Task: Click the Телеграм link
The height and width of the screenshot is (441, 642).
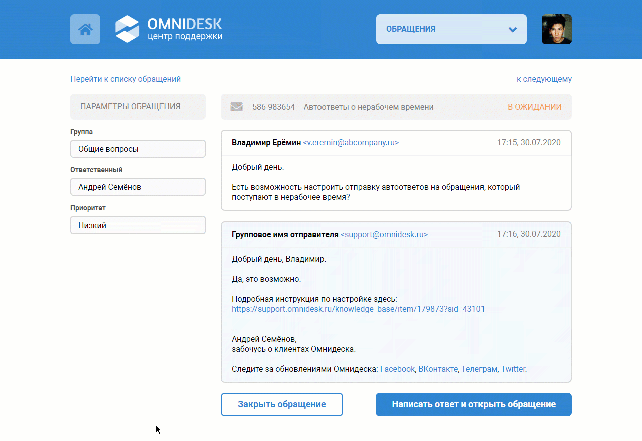Action: tap(479, 368)
